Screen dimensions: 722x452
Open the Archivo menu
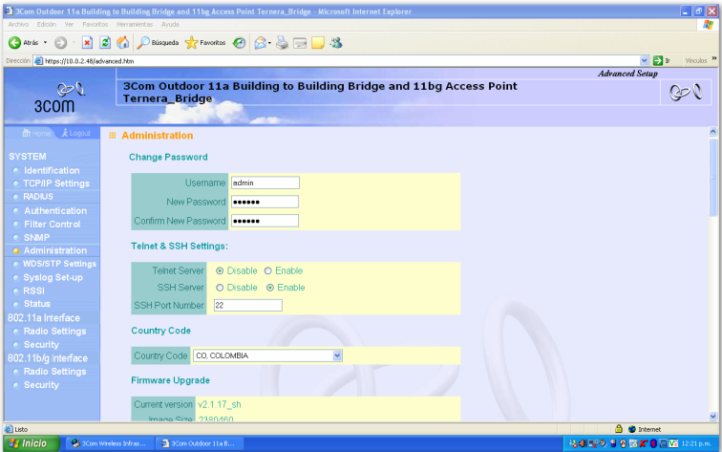coord(18,24)
